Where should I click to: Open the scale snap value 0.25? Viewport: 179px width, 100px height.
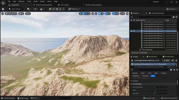(x=117, y=14)
